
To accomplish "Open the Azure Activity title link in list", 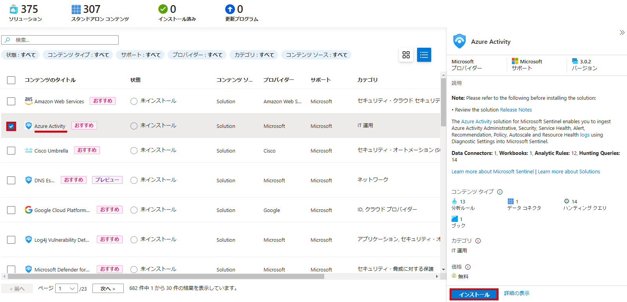I will coord(50,126).
